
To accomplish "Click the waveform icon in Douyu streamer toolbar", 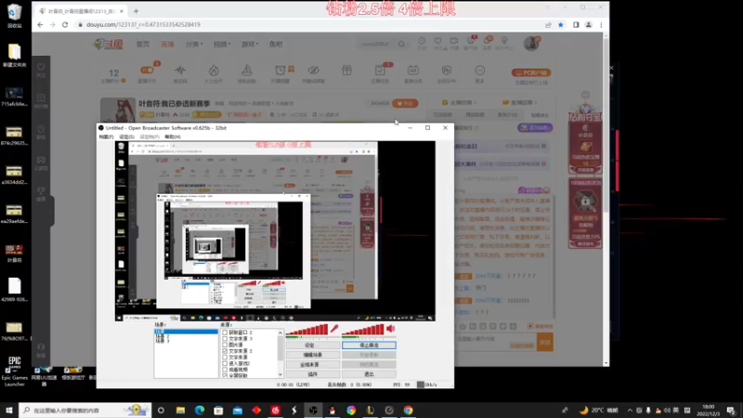I will (x=180, y=71).
